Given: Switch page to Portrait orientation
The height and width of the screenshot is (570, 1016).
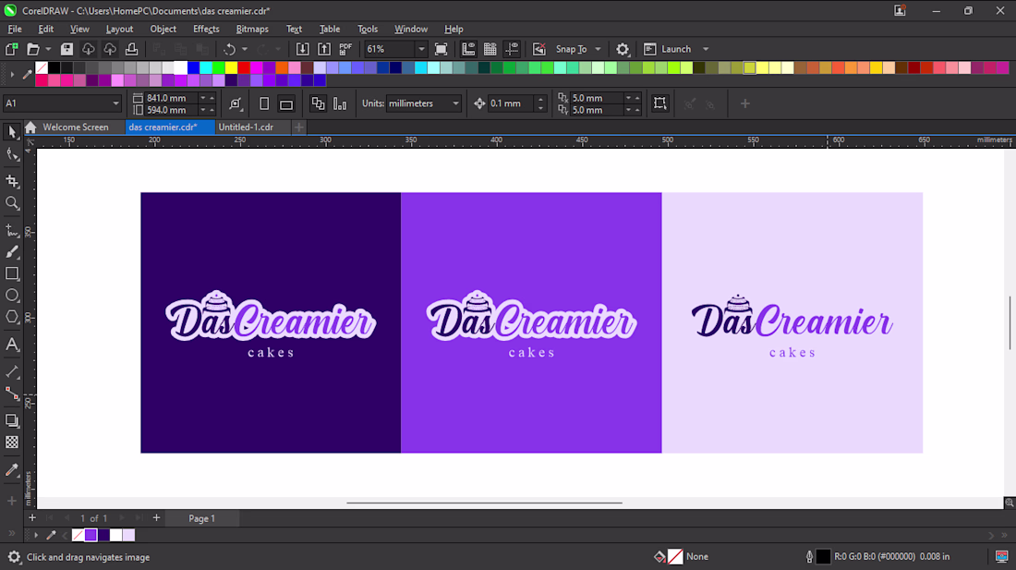Looking at the screenshot, I should 264,103.
